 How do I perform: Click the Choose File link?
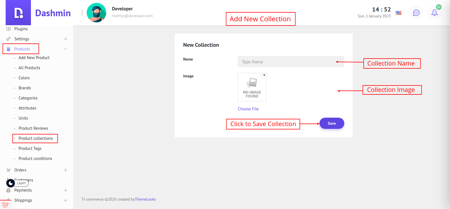248,109
